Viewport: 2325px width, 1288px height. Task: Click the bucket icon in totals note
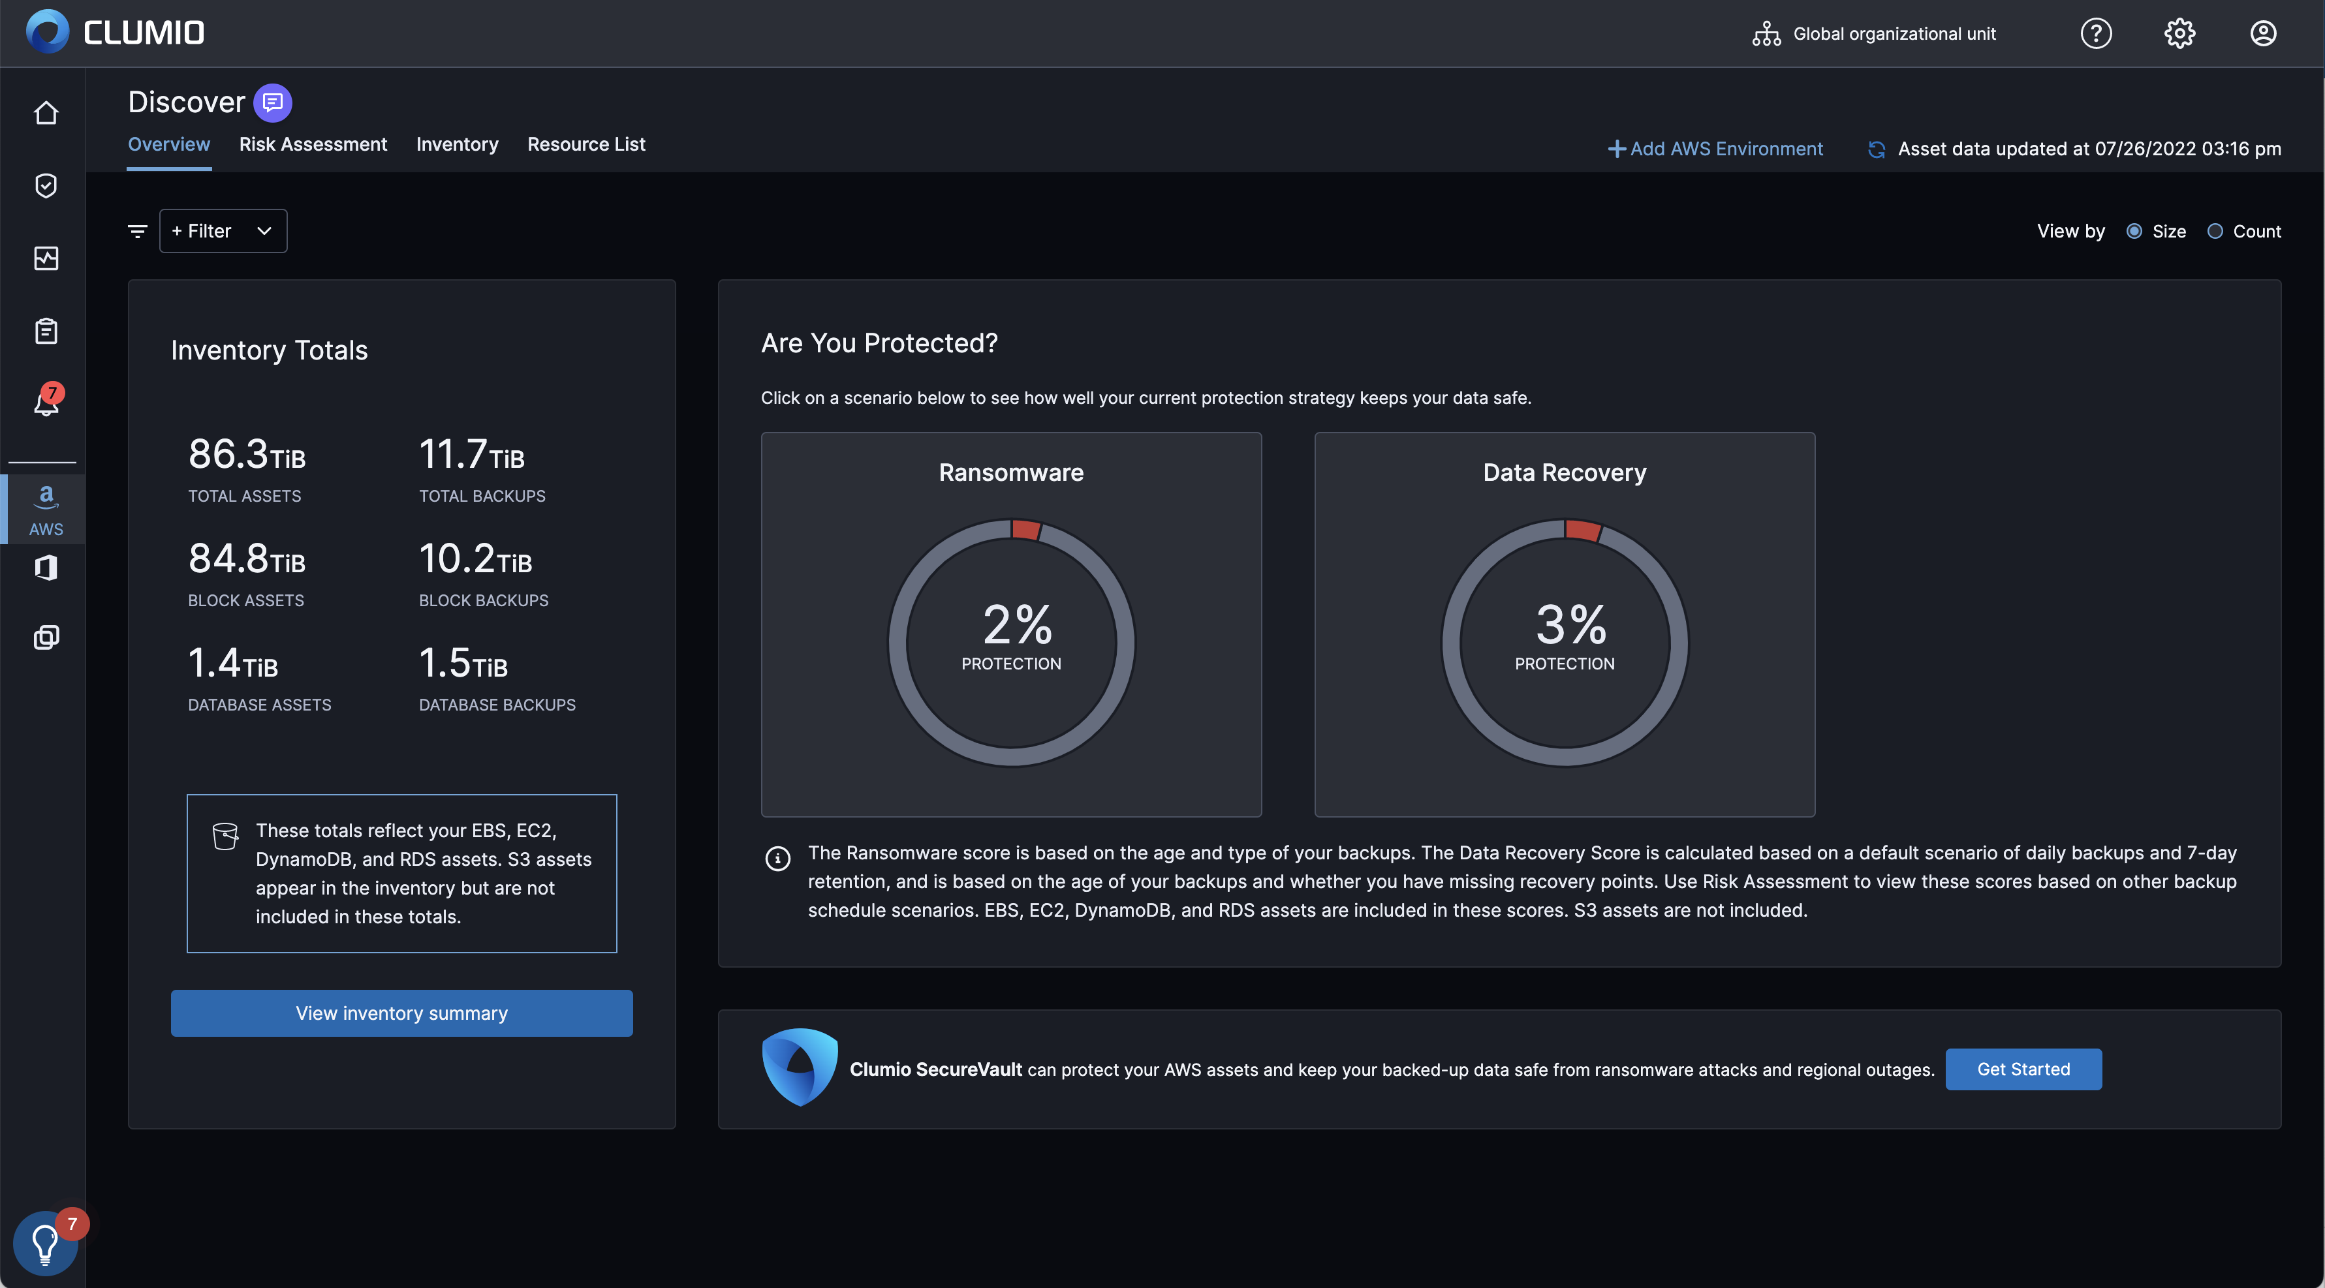coord(226,836)
